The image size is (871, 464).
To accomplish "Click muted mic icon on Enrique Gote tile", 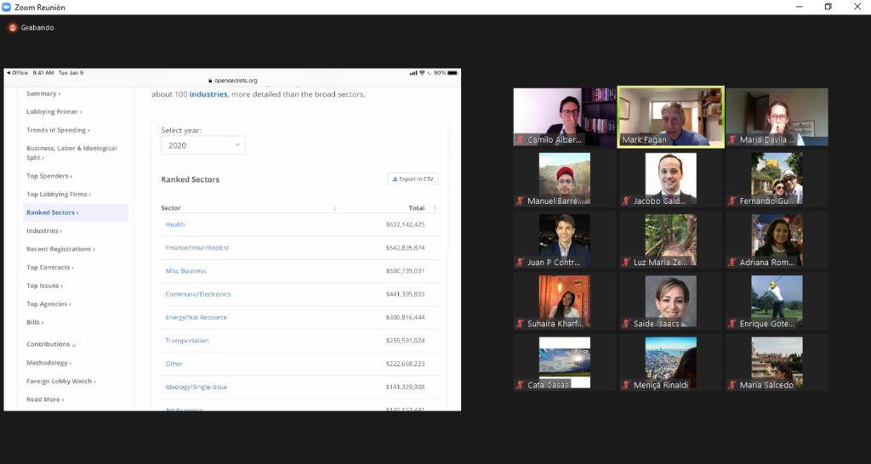I will click(732, 324).
